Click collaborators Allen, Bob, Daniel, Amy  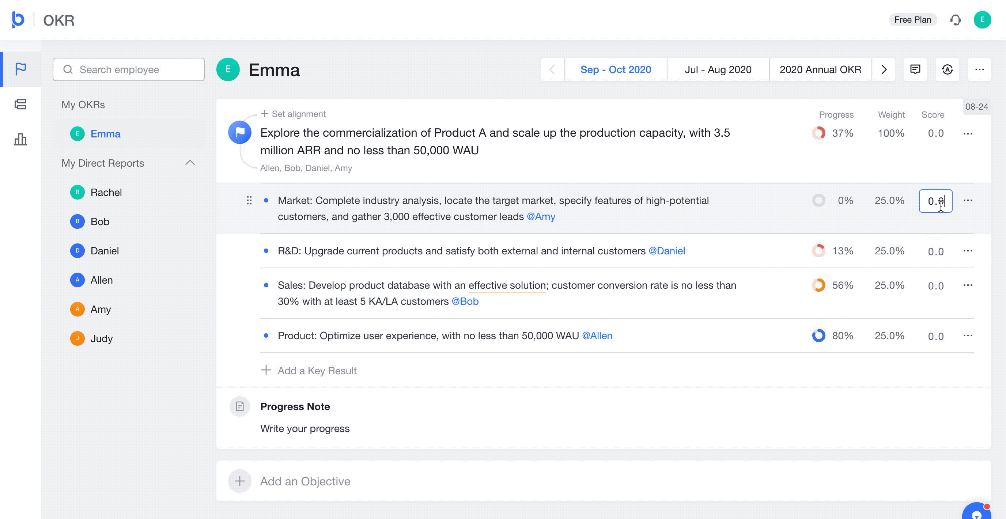point(306,168)
